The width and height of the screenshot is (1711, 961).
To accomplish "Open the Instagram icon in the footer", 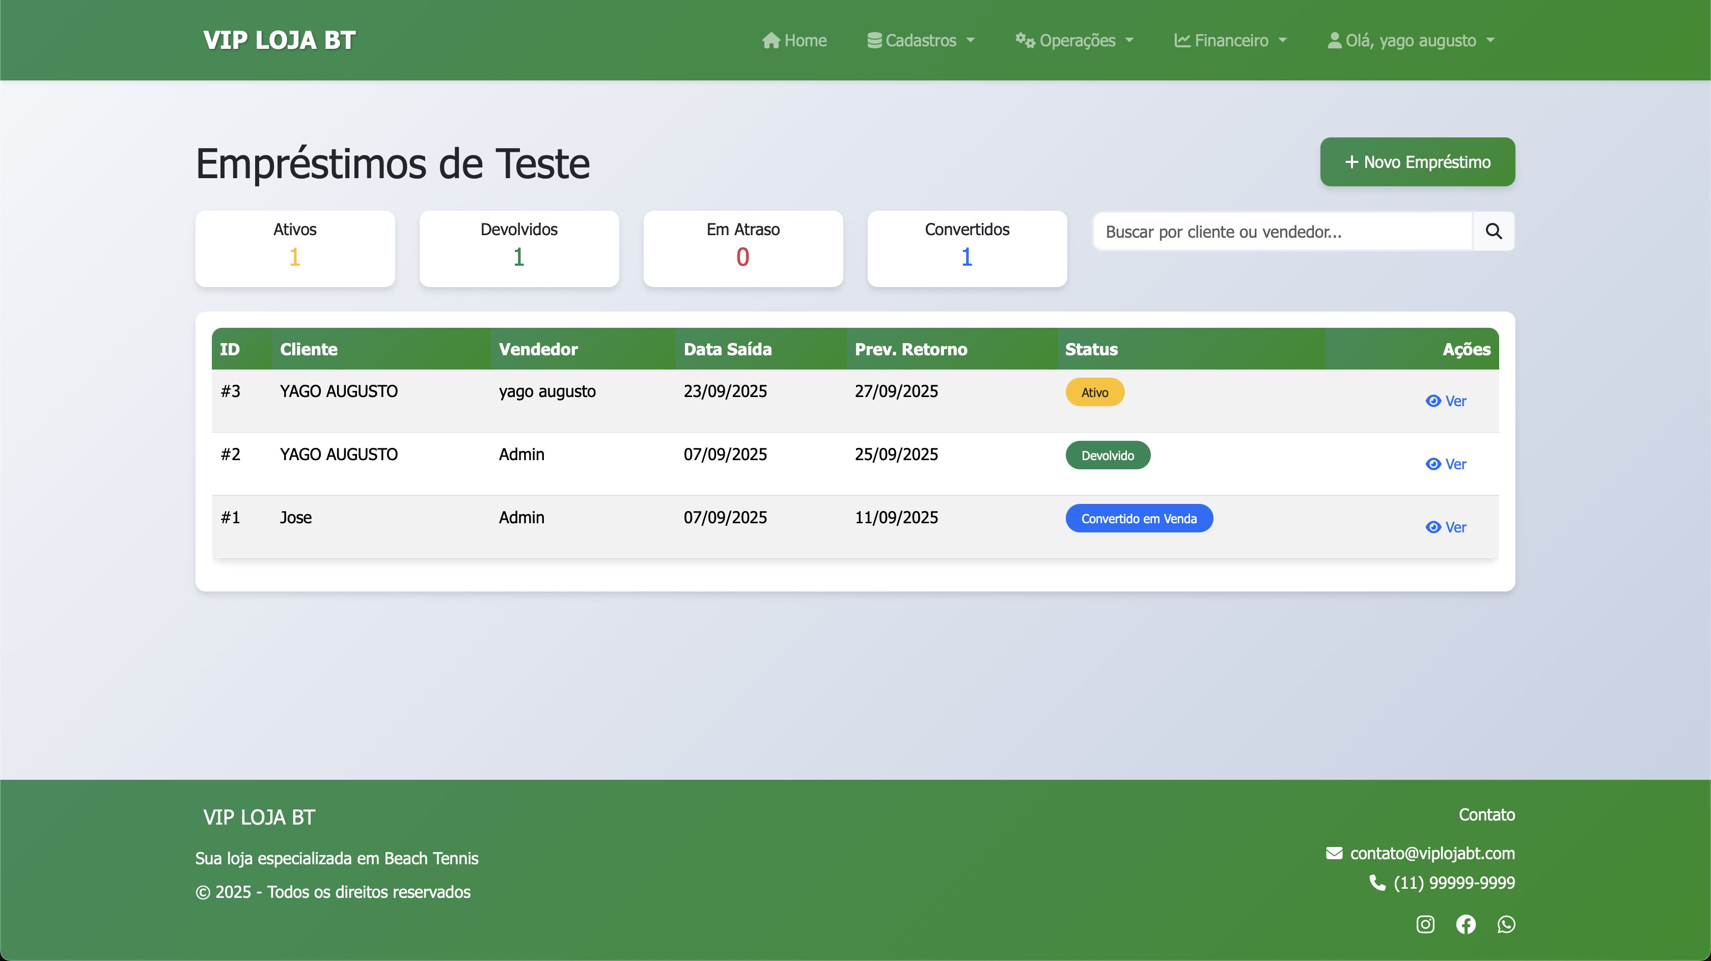I will tap(1425, 924).
